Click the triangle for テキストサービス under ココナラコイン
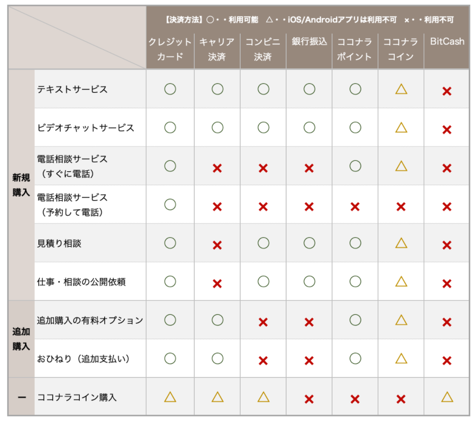 (401, 89)
